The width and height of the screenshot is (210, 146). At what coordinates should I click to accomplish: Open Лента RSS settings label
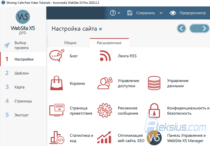[x=127, y=56]
